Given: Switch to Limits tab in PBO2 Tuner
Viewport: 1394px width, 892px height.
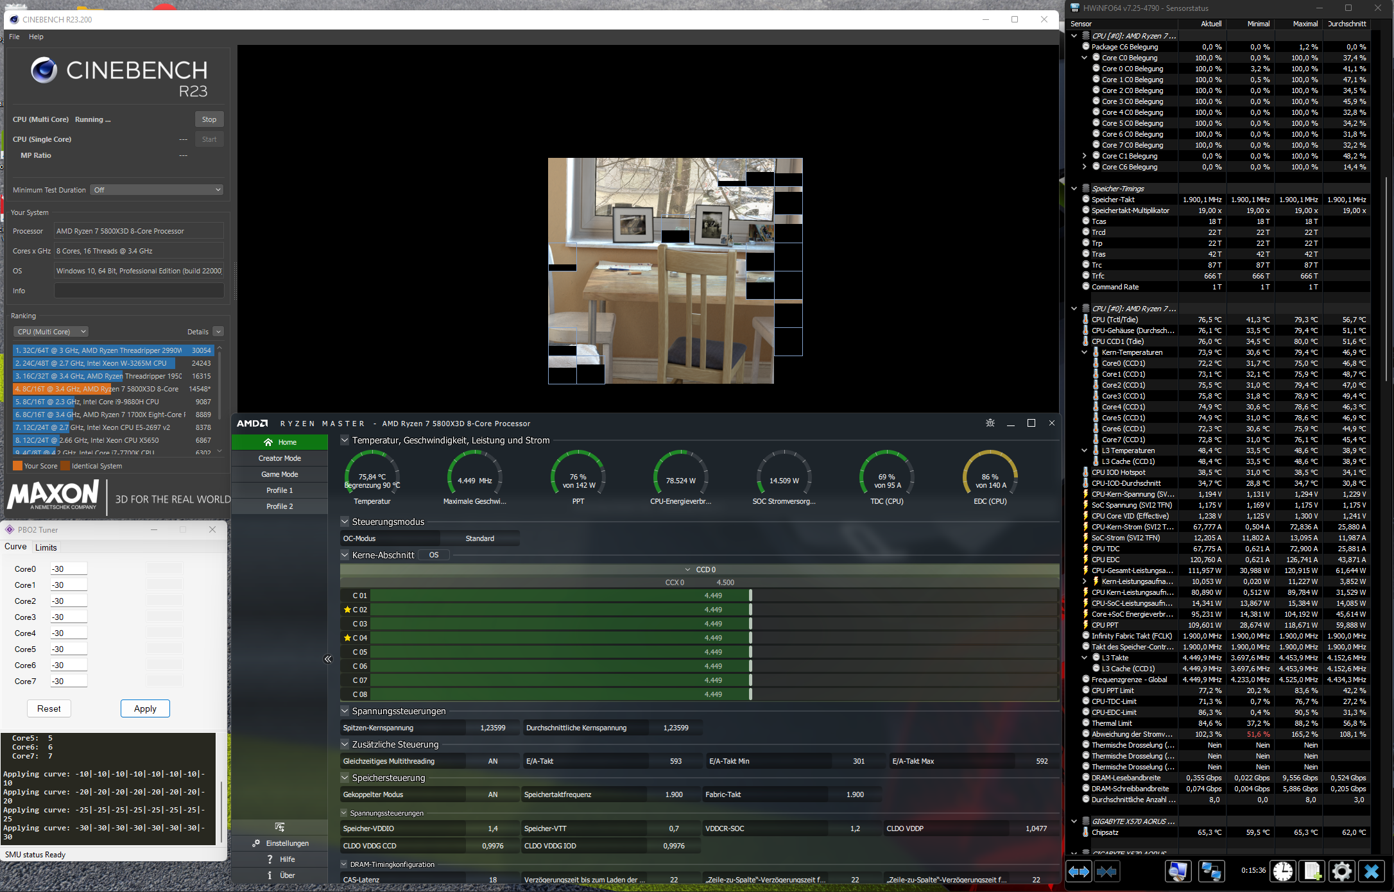Looking at the screenshot, I should [46, 547].
